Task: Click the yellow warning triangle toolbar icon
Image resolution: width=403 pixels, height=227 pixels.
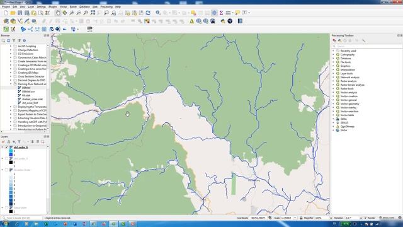Action: (191, 21)
